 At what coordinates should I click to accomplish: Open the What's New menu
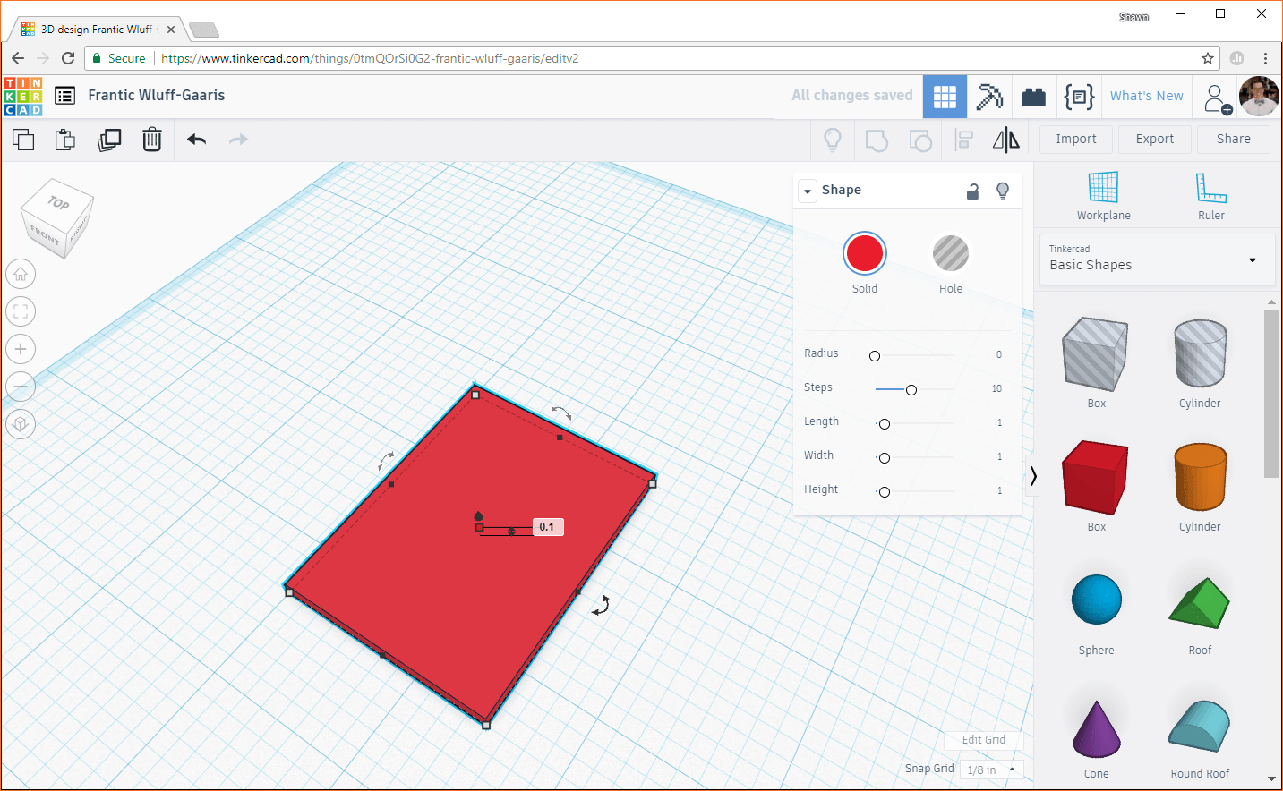tap(1146, 96)
